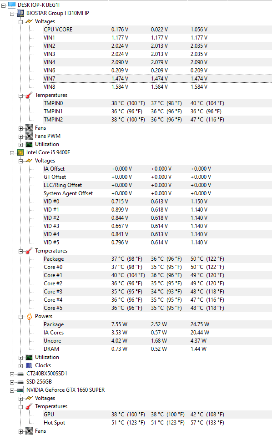Click the DESKTOP-KTJEG1I computer icon
The image size is (272, 435).
pyautogui.click(x=12, y=5)
